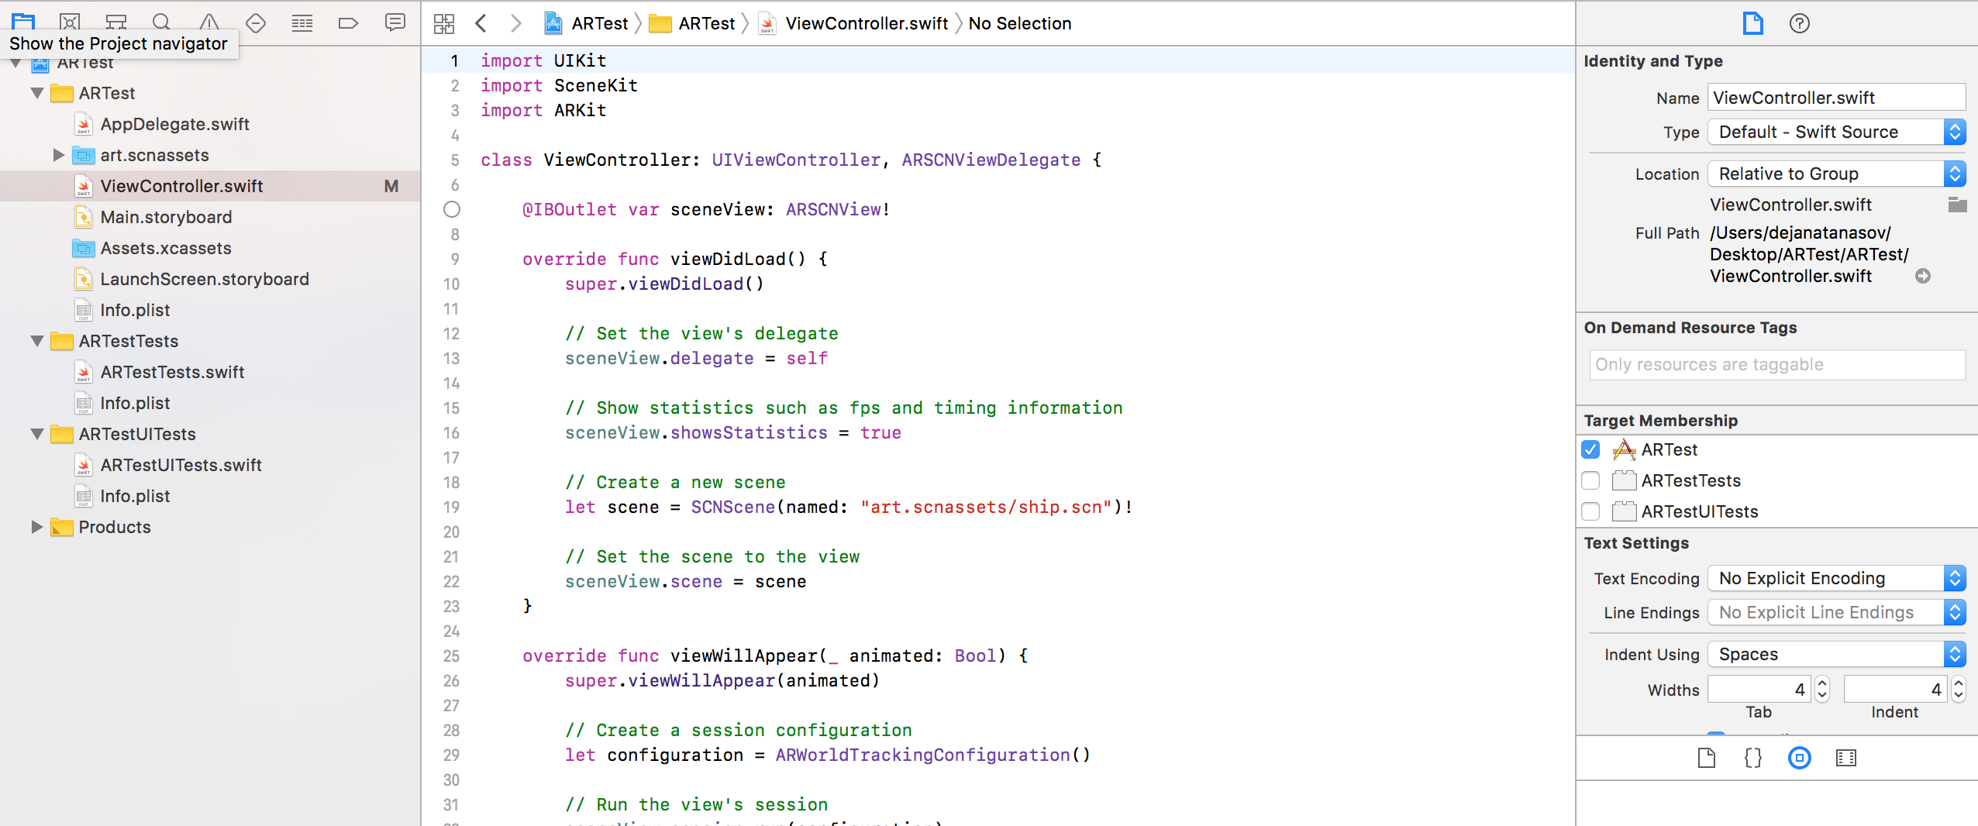This screenshot has width=1978, height=826.
Task: Open the Report navigator icon
Action: coord(395,22)
